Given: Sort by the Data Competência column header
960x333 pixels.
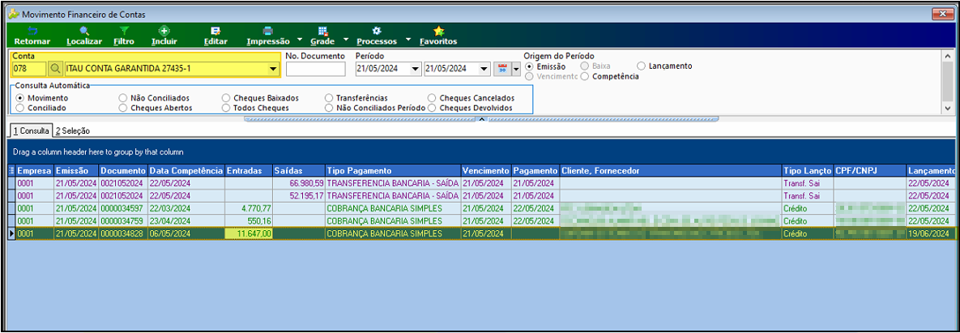Looking at the screenshot, I should (x=186, y=171).
